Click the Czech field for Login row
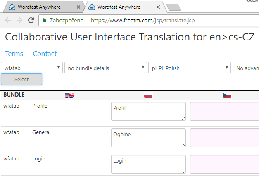 (224, 164)
